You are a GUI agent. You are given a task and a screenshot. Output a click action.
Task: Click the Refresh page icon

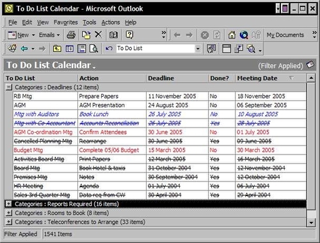point(217,35)
